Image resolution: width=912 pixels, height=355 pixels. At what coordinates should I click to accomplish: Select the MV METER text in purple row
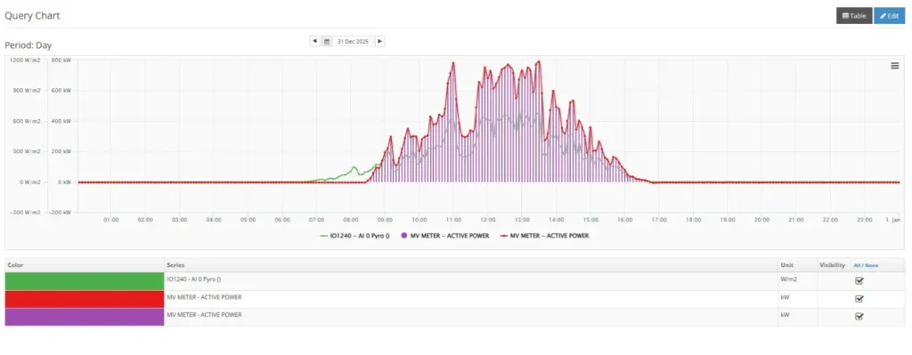[x=204, y=314]
